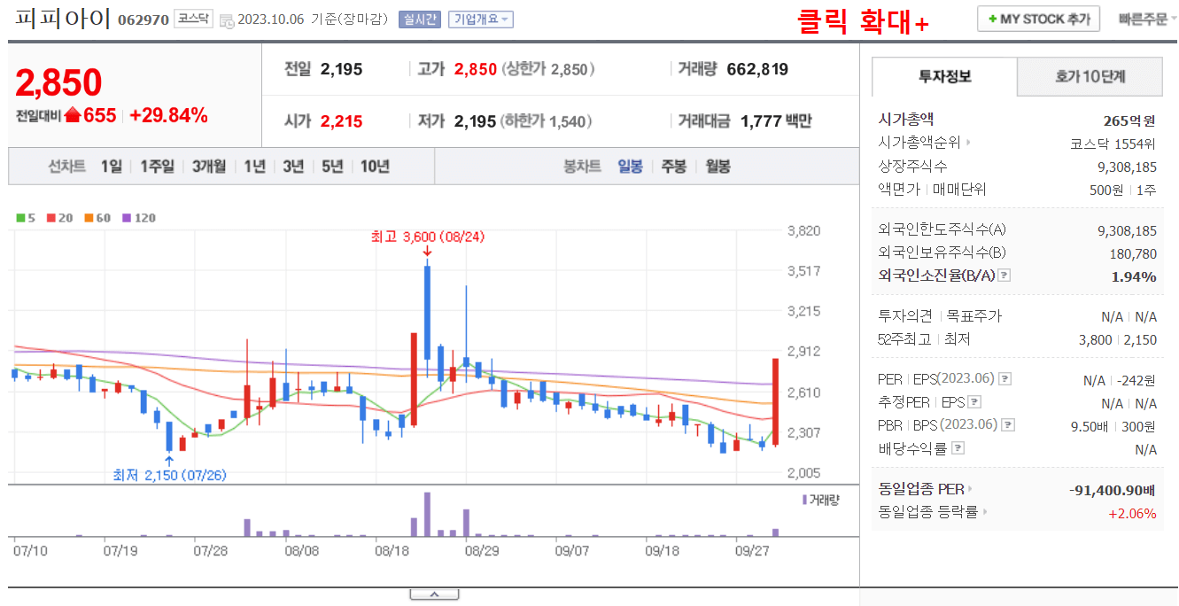
Task: Click the 시가 value 2,215
Action: tap(341, 121)
